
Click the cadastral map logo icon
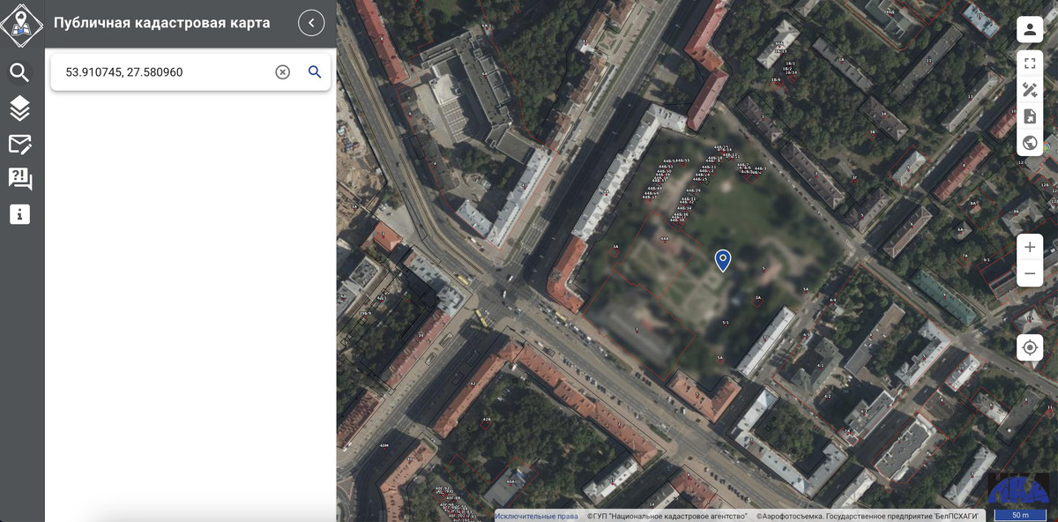pos(21,24)
